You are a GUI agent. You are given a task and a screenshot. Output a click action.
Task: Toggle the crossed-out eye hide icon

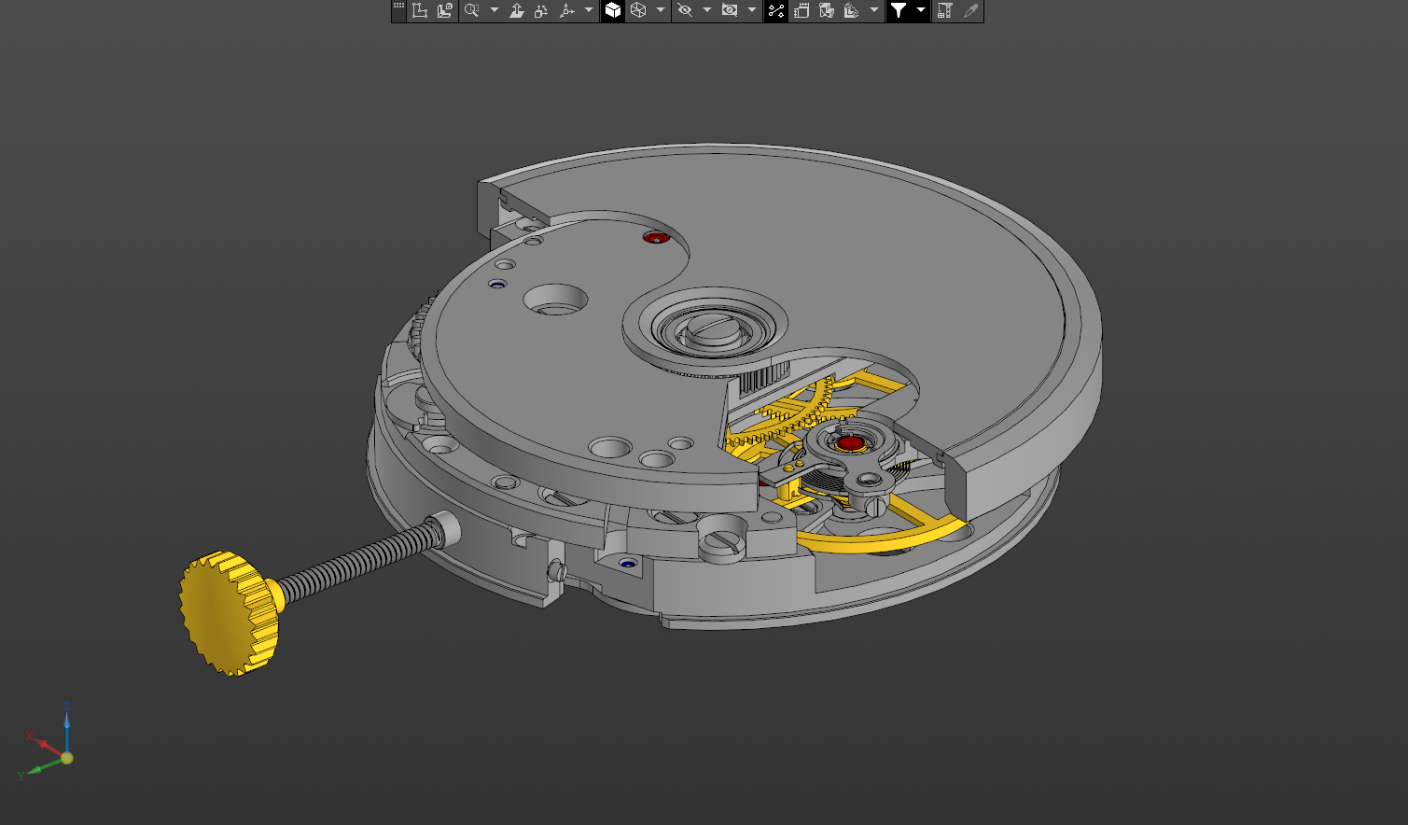tap(685, 10)
